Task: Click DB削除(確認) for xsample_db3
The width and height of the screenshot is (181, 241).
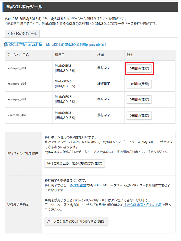Action: [x=139, y=100]
